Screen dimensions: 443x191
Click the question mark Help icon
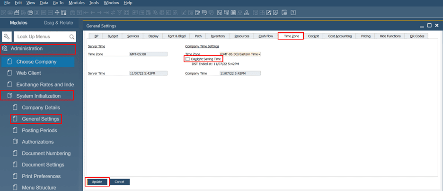point(293,12)
